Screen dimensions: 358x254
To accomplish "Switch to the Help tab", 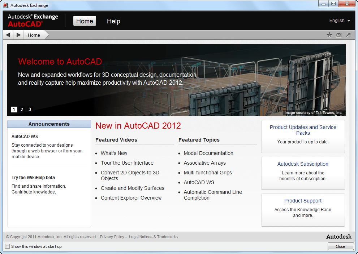I will 113,21.
